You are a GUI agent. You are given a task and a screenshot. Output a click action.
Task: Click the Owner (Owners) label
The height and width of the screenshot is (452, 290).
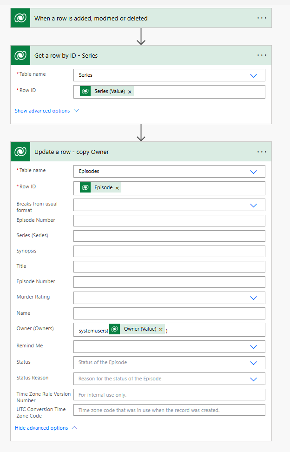tap(35, 328)
